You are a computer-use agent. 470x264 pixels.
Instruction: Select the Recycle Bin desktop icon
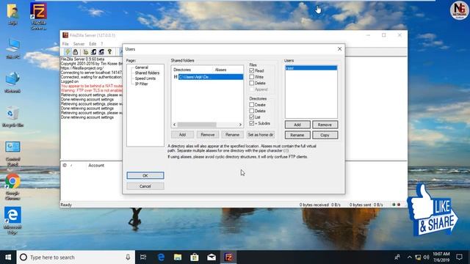click(x=12, y=117)
